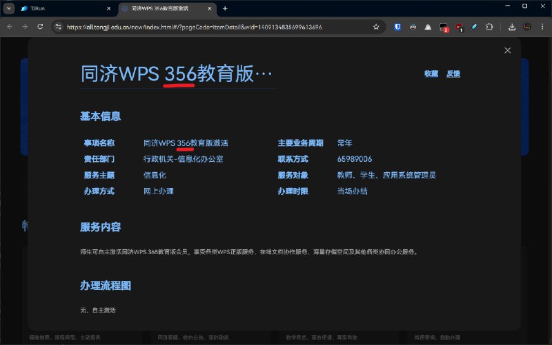Go back to previous page
This screenshot has width=552, height=345.
[10, 27]
